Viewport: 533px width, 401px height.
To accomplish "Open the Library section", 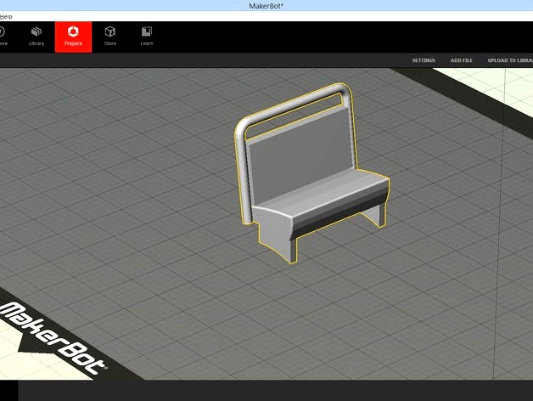I will coord(36,37).
